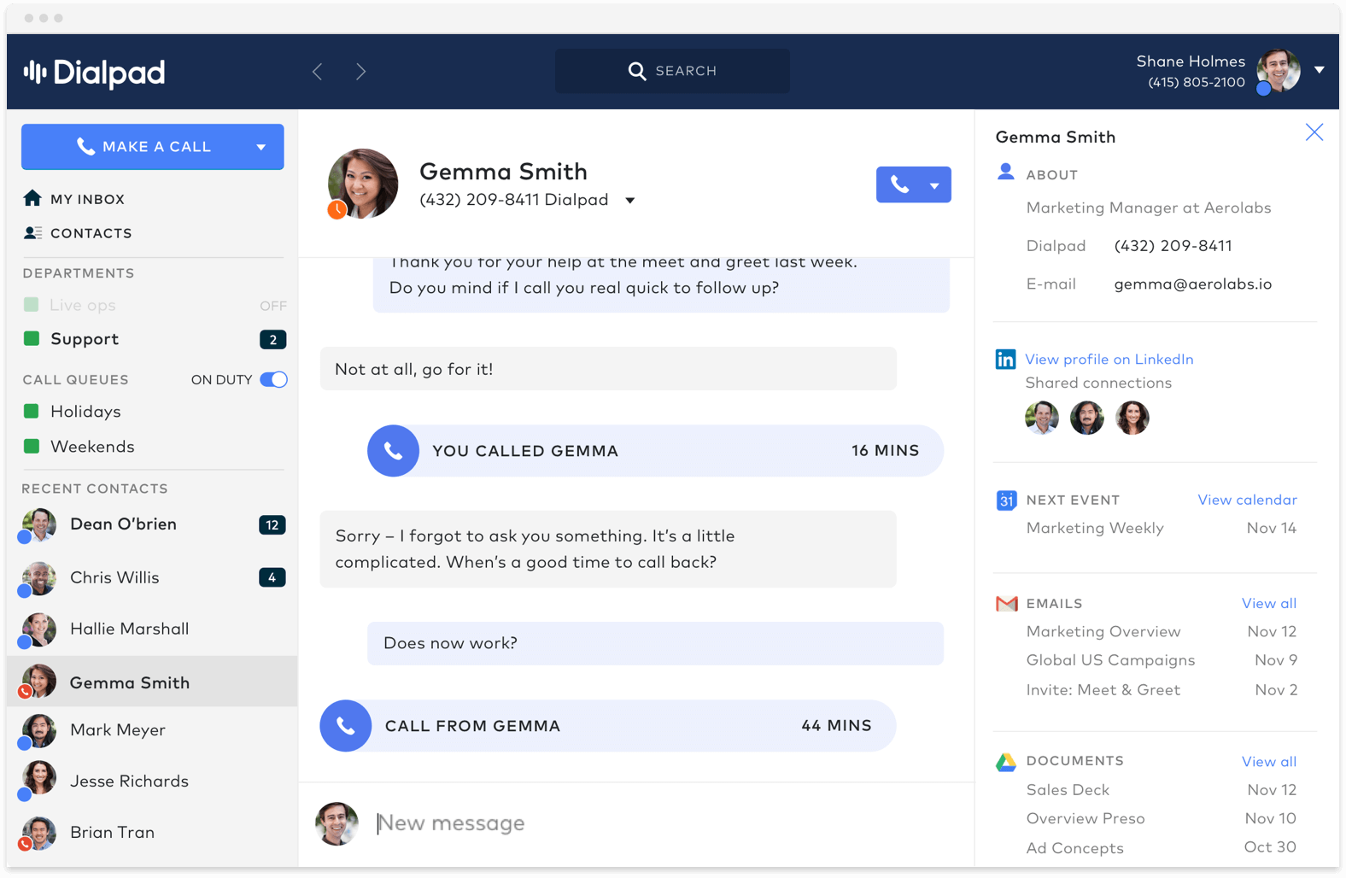
Task: Click the back navigation arrow
Action: coord(318,72)
